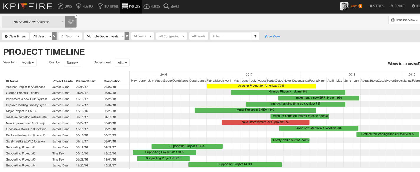Expand the All Goals dropdown
The height and width of the screenshot is (172, 420).
(70, 36)
